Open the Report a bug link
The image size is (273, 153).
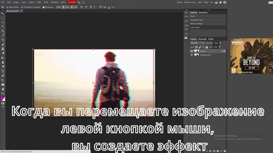point(190,2)
